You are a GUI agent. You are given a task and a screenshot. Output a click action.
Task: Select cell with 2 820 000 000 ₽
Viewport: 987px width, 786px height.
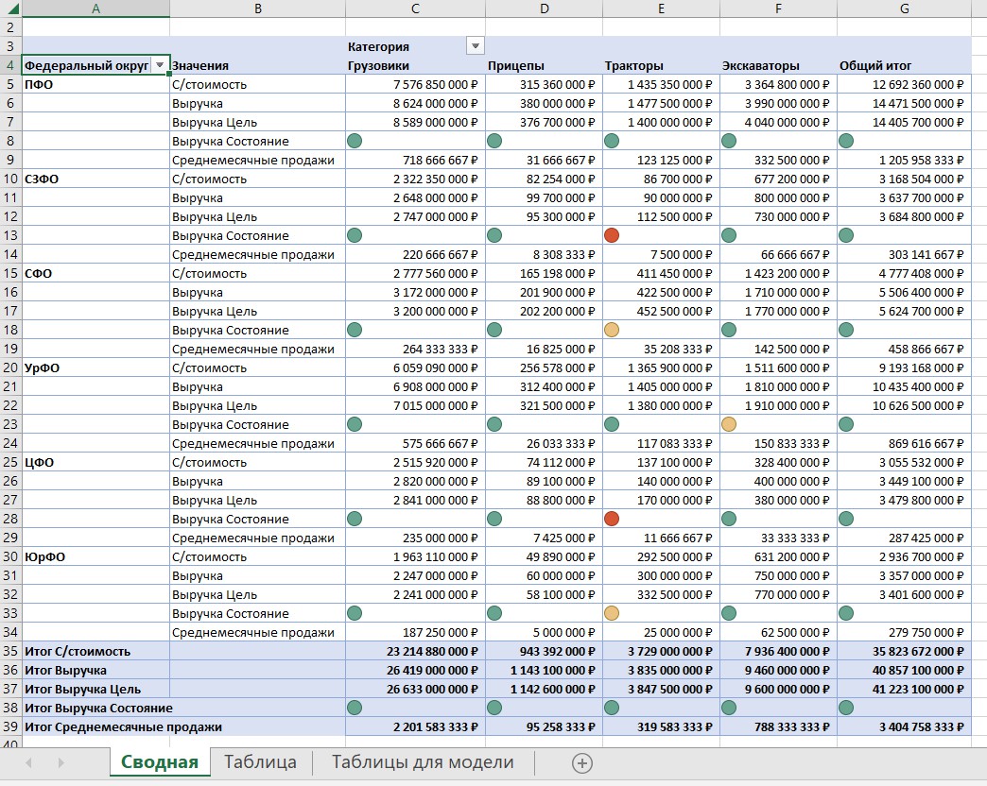415,481
